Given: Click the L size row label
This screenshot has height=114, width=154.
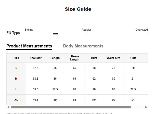Looking at the screenshot, I should tap(16, 90).
